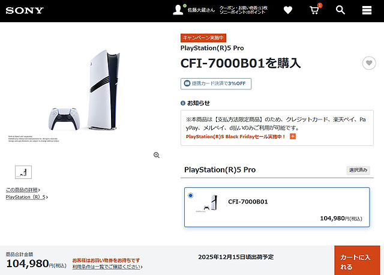The height and width of the screenshot is (275, 384).
Task: Click the PS5 Pro product thumbnail
Action: click(x=23, y=172)
